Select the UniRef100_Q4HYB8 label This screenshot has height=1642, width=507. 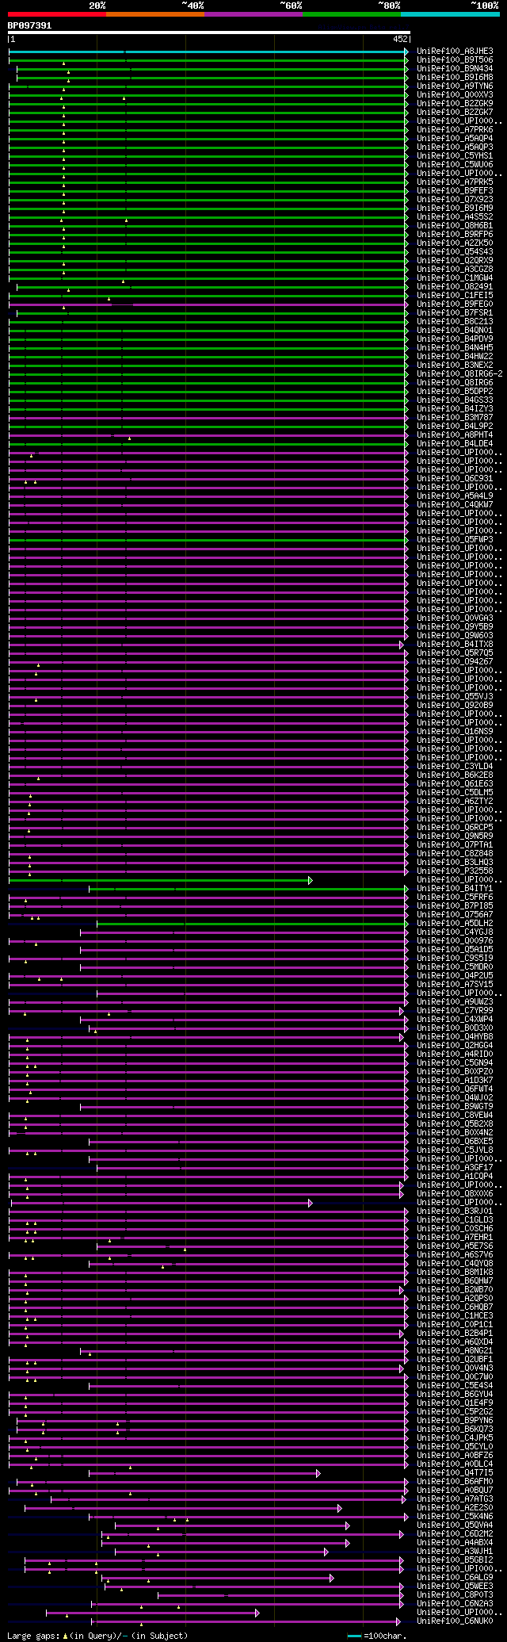[x=455, y=1037]
